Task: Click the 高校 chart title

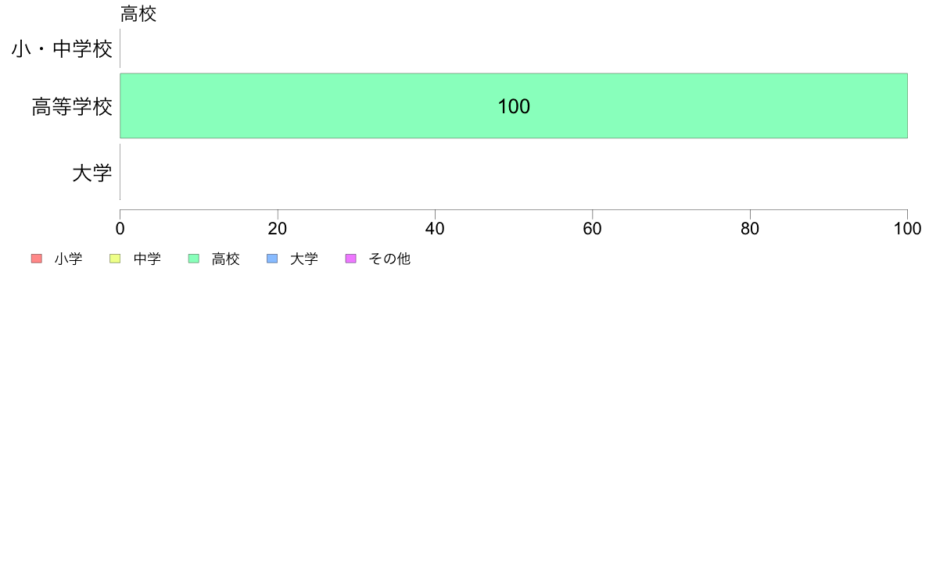Action: pyautogui.click(x=138, y=13)
